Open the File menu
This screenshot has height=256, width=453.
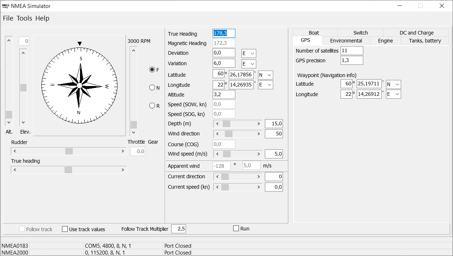8,18
